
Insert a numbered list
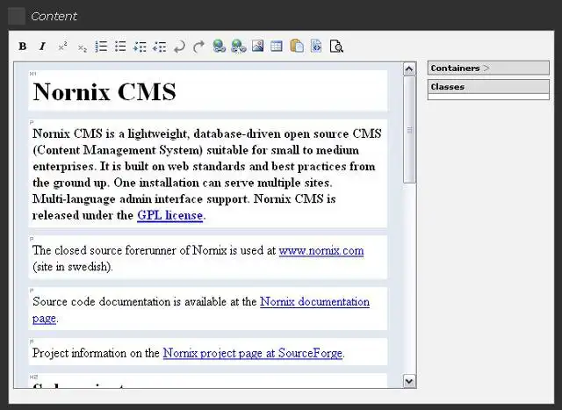(x=102, y=47)
